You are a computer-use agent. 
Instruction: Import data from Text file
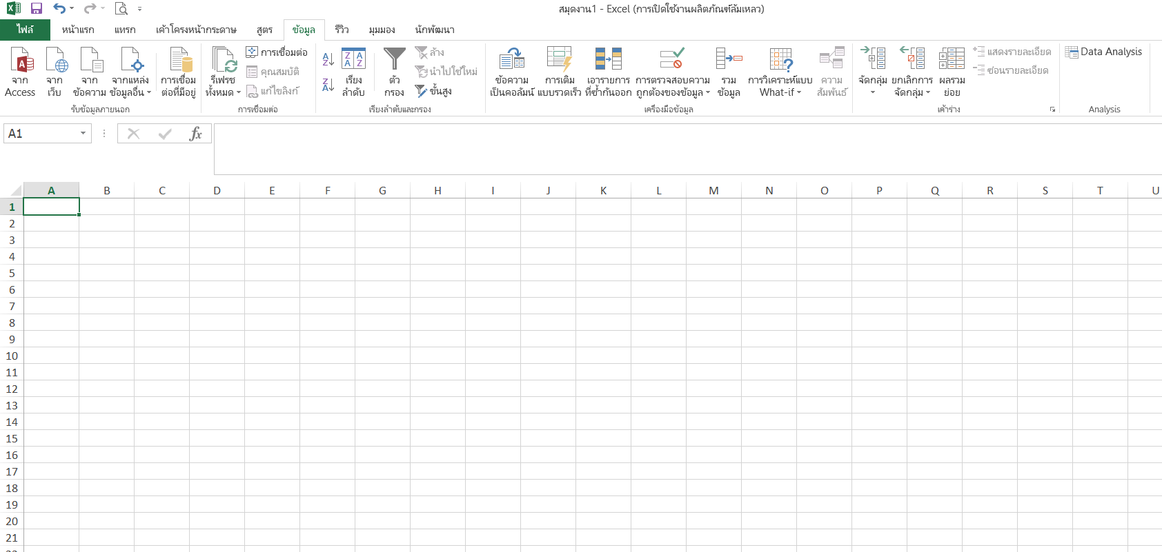pyautogui.click(x=90, y=72)
